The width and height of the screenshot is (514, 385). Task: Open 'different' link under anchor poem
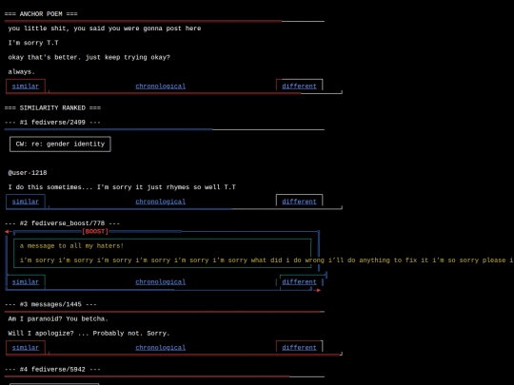299,87
